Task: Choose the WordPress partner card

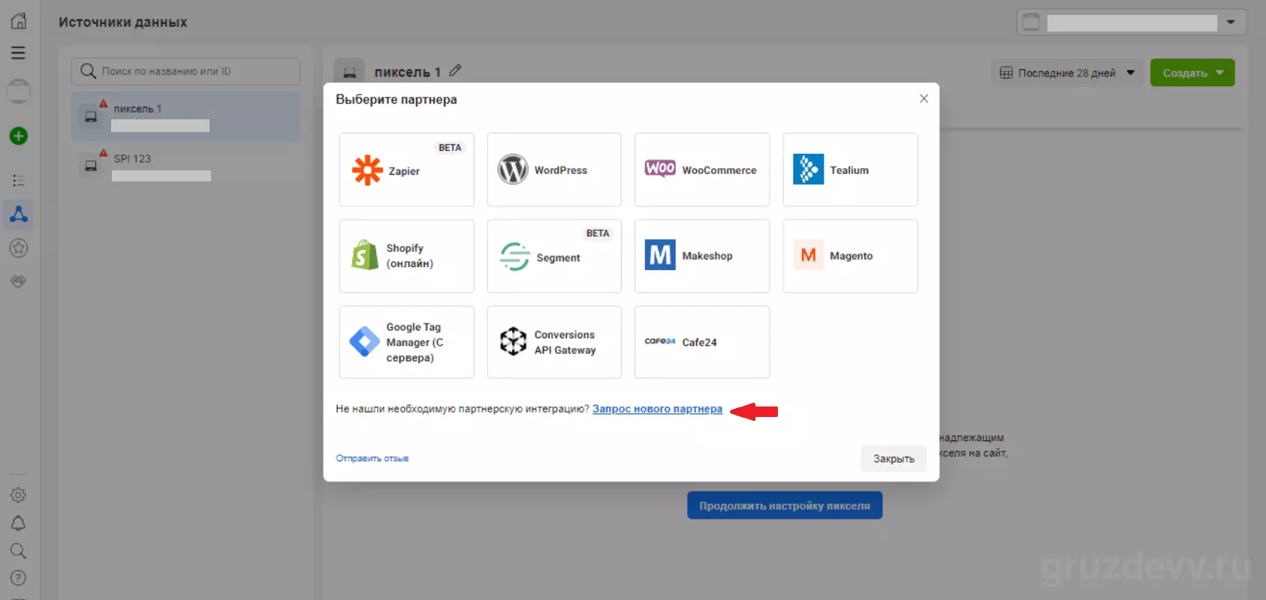Action: [x=554, y=169]
